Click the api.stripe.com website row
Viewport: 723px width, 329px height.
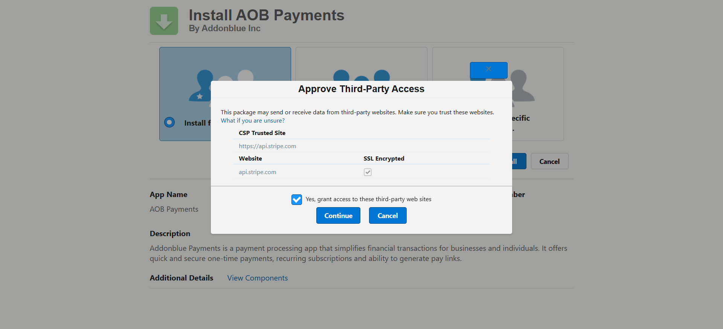coord(361,172)
